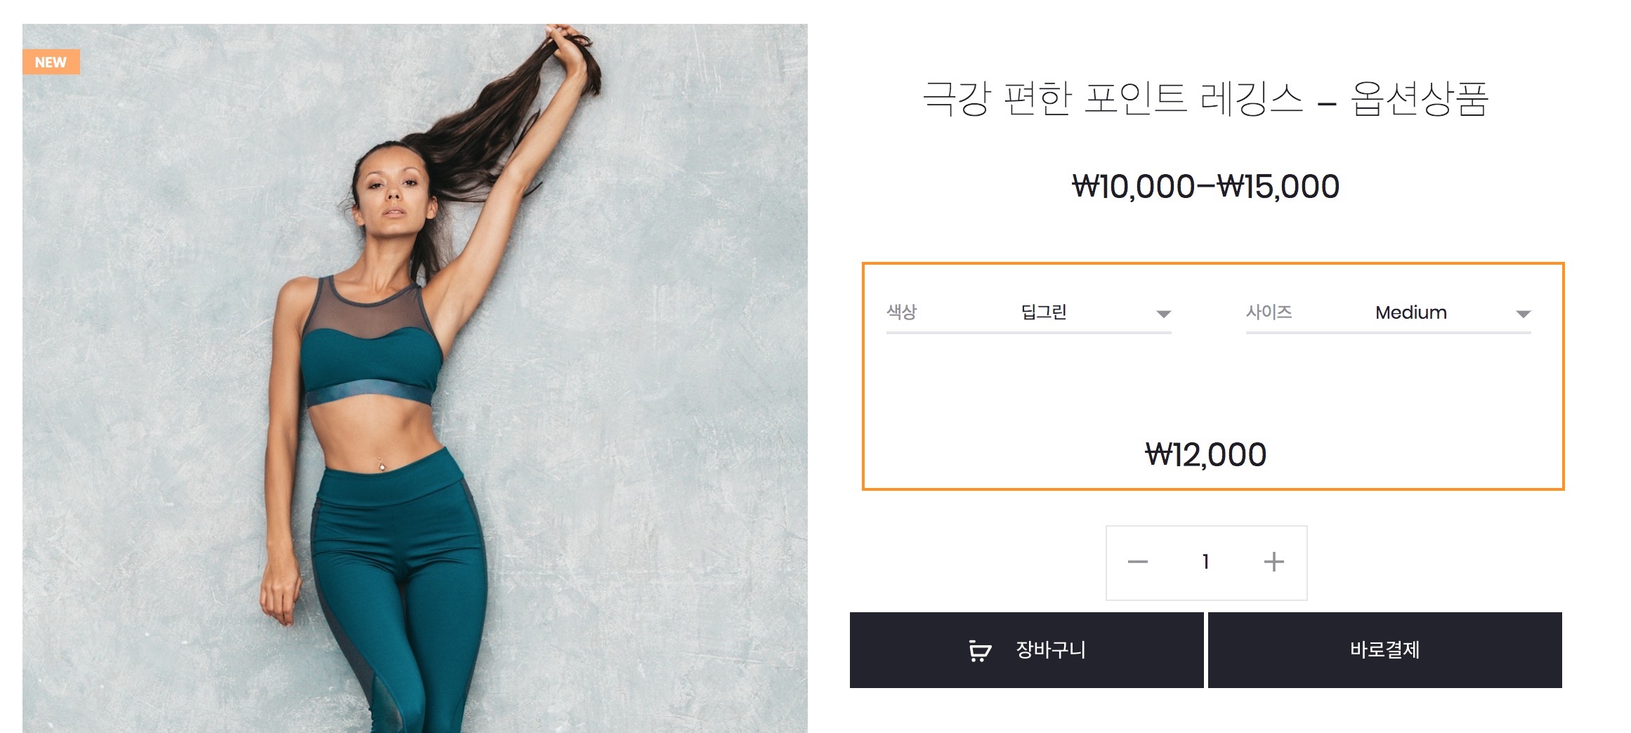Click the minus icon to decrease quantity
This screenshot has width=1631, height=733.
pos(1137,562)
